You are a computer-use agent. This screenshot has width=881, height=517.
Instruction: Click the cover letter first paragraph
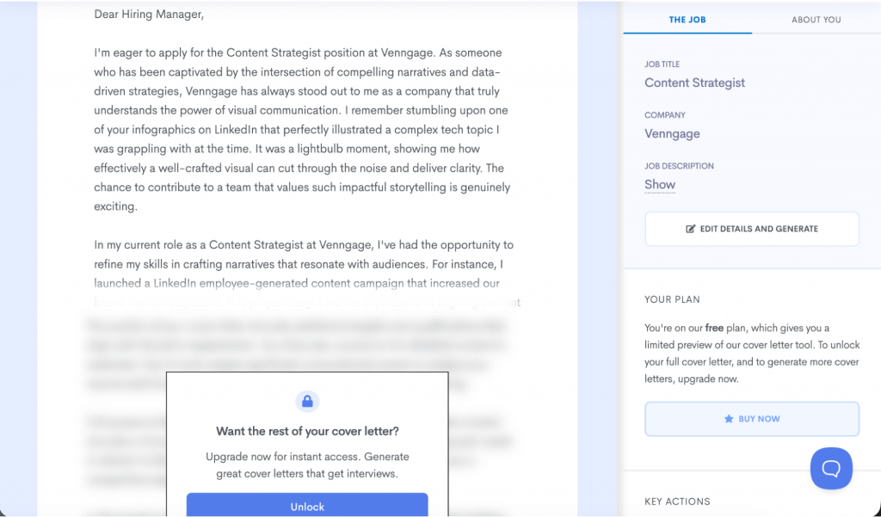click(300, 129)
